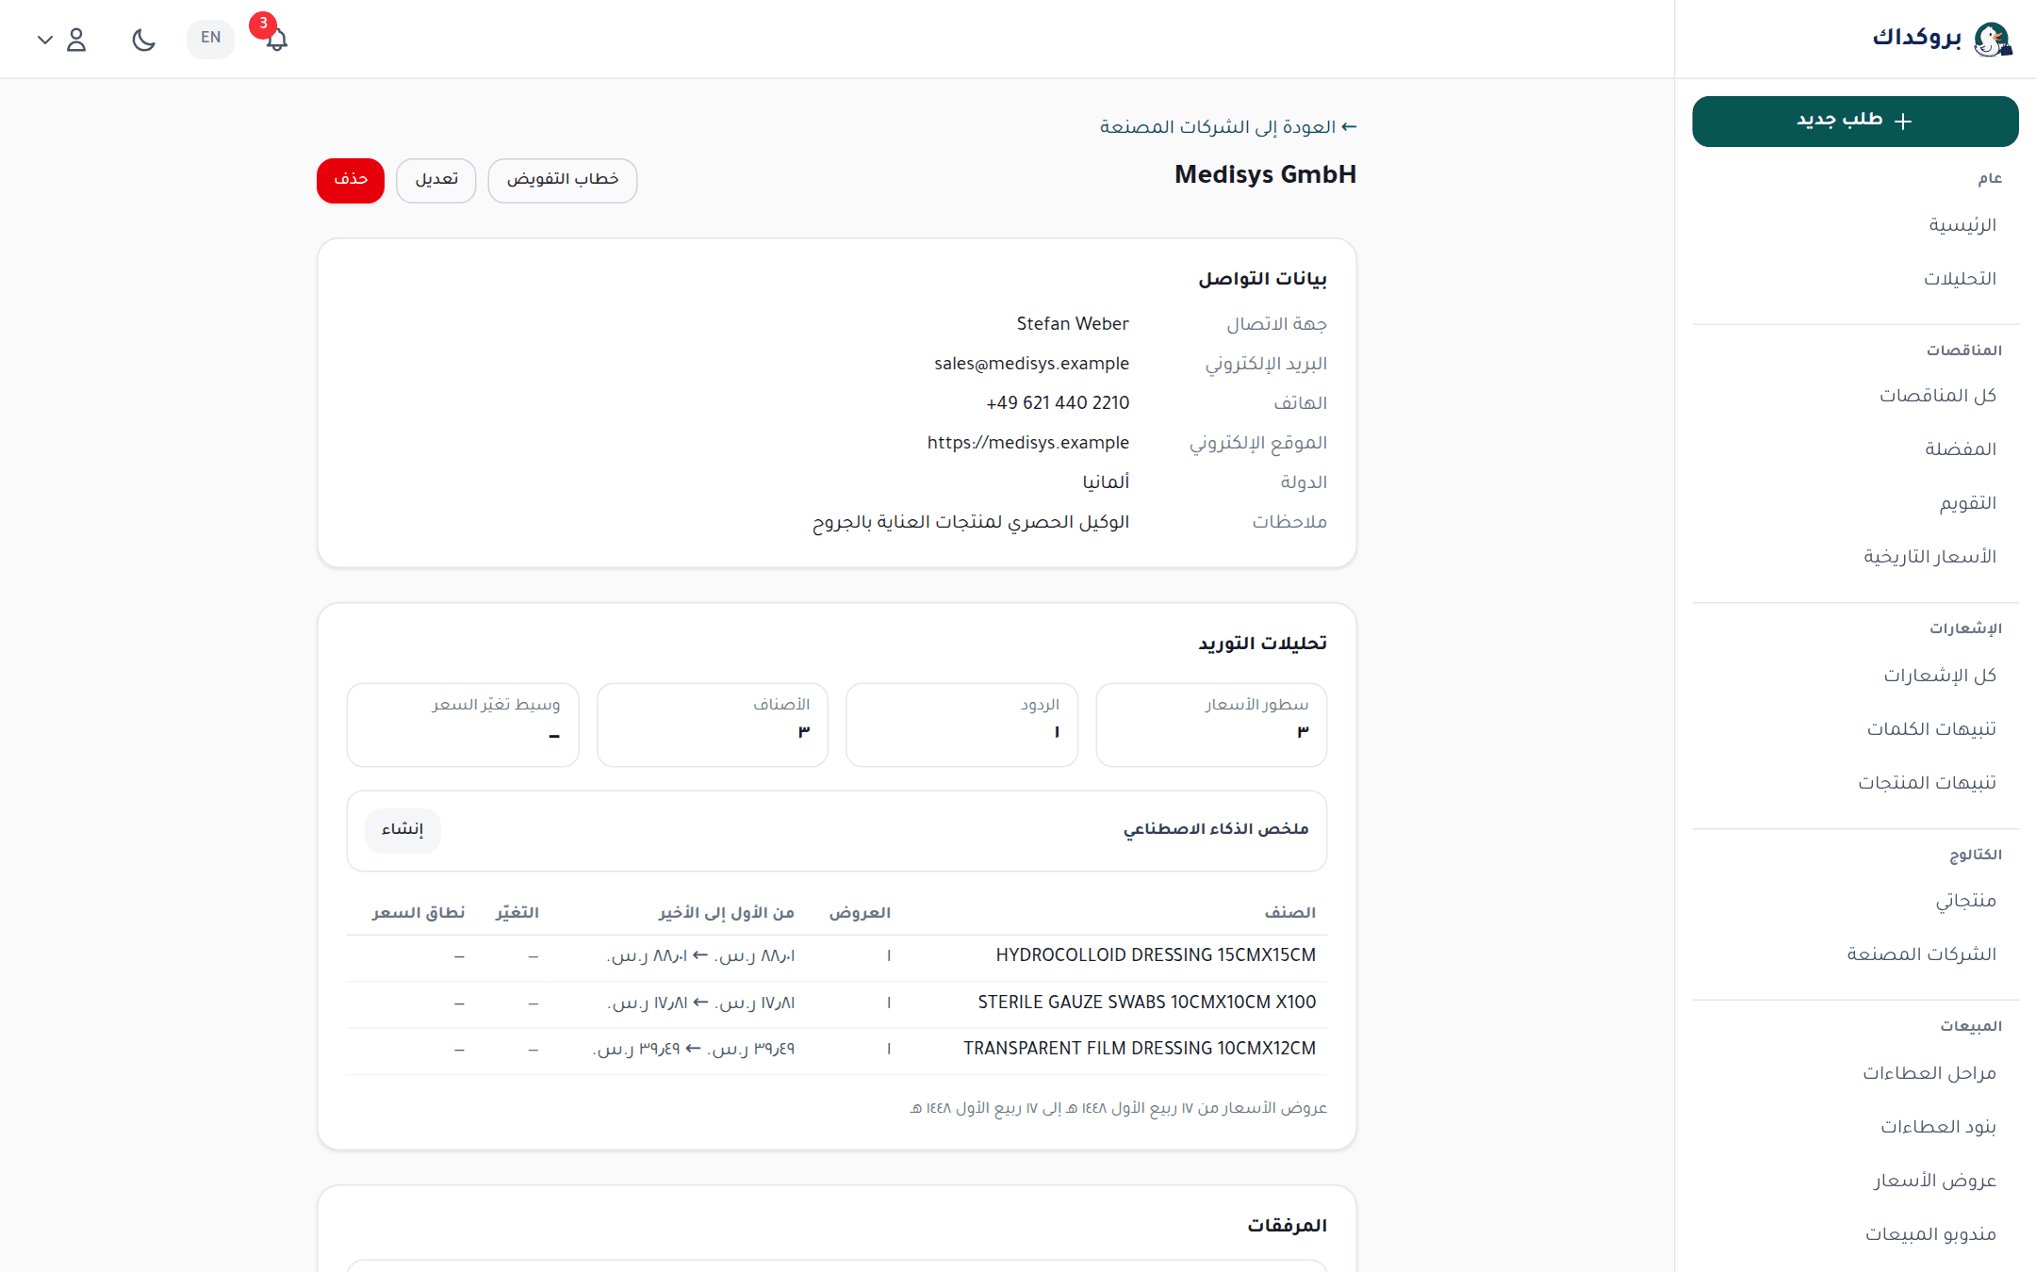Open كل الإشعارات in sidebar
This screenshot has width=2036, height=1272.
(x=1940, y=676)
